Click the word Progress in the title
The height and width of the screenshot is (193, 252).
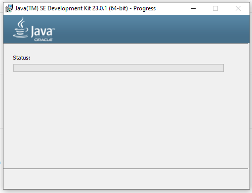point(144,8)
